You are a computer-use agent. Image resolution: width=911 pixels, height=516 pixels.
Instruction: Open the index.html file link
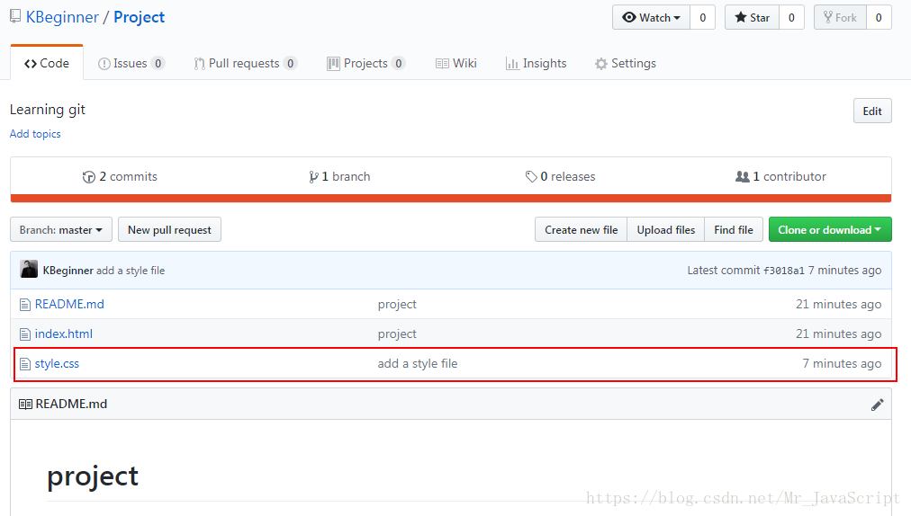tap(63, 334)
